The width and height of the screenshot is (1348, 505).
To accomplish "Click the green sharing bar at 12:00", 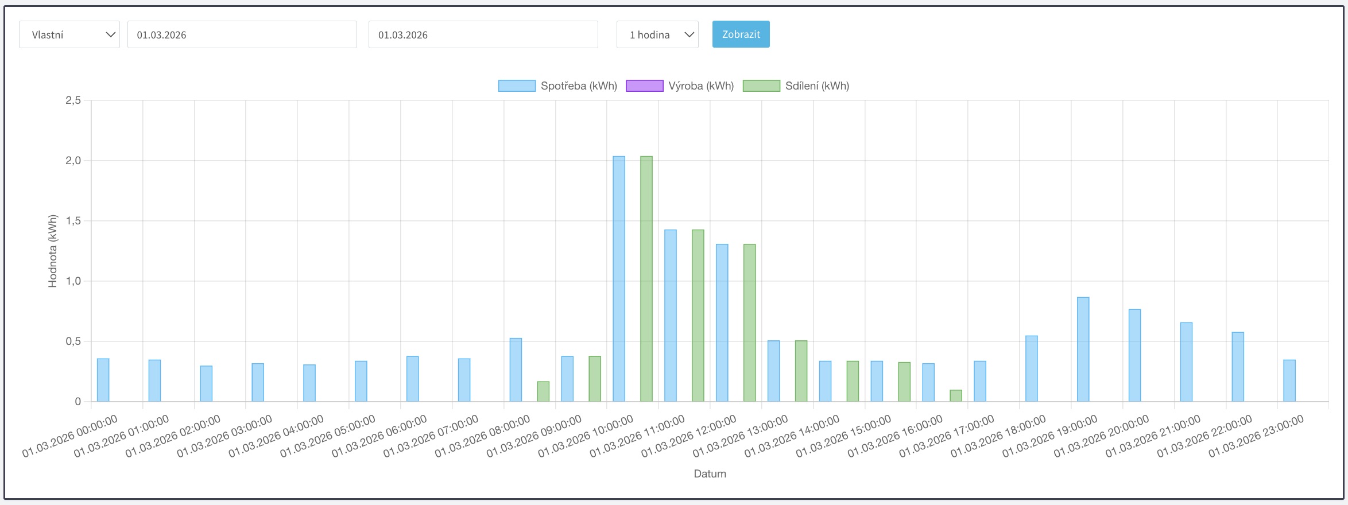I will (x=749, y=323).
